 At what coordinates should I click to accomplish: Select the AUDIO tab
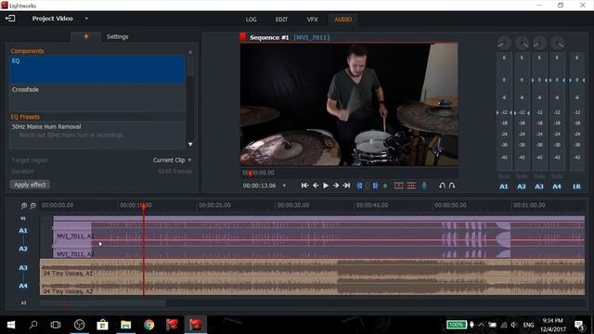tap(342, 19)
